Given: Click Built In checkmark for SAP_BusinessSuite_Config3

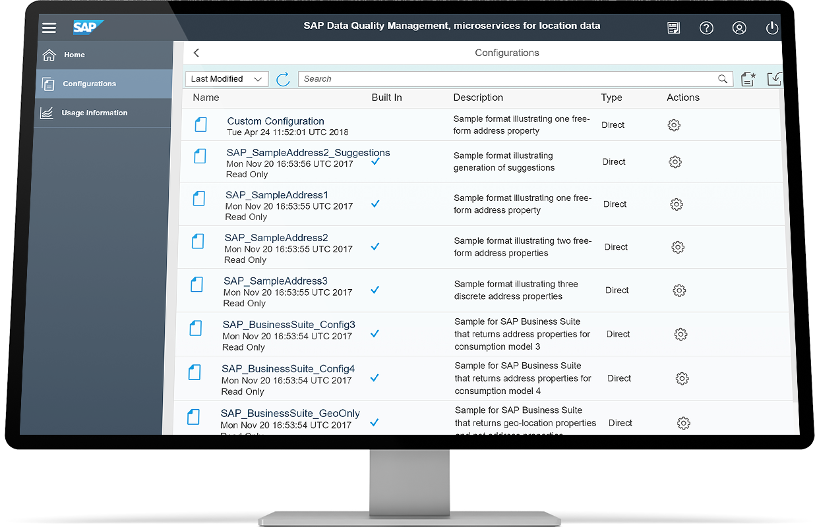Looking at the screenshot, I should point(375,334).
